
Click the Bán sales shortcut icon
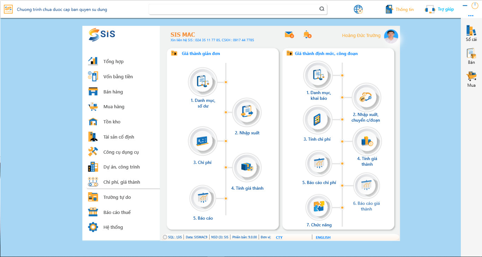tap(471, 54)
